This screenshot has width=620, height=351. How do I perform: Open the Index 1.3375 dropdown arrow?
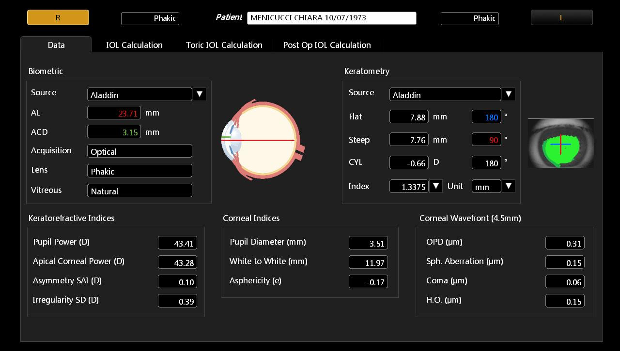tap(436, 186)
